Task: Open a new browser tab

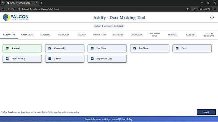Action: tap(41, 3)
